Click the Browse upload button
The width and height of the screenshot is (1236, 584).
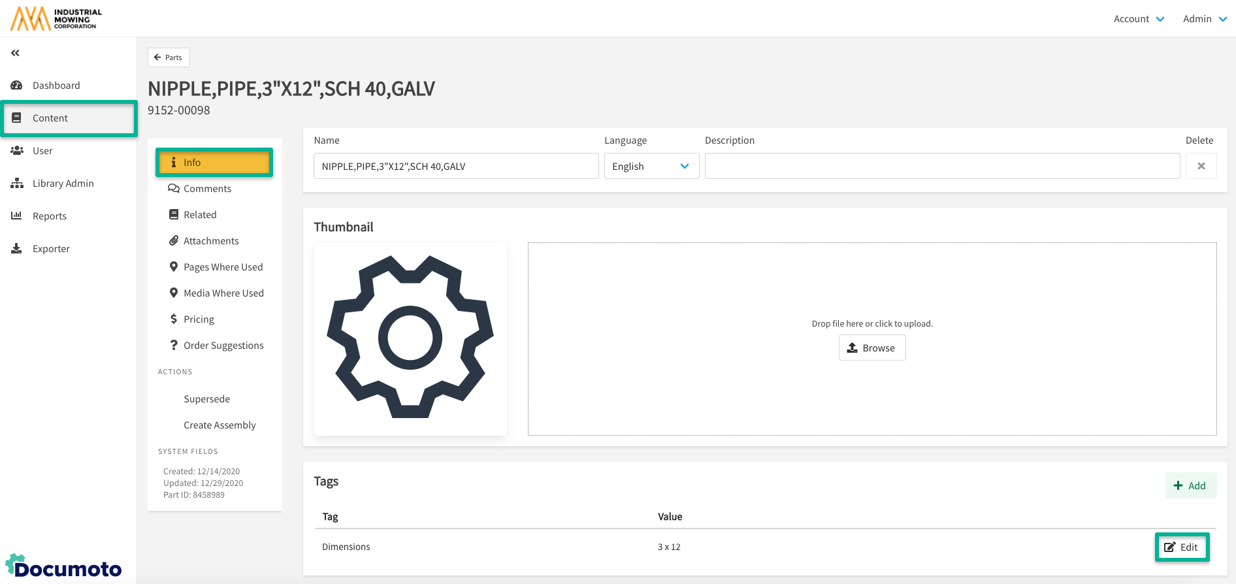pos(871,348)
